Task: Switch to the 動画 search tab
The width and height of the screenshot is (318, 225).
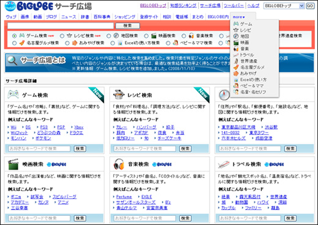Action: pos(38,17)
